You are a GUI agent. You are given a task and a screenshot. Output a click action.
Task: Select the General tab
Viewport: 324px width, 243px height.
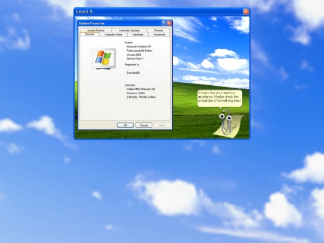[89, 34]
